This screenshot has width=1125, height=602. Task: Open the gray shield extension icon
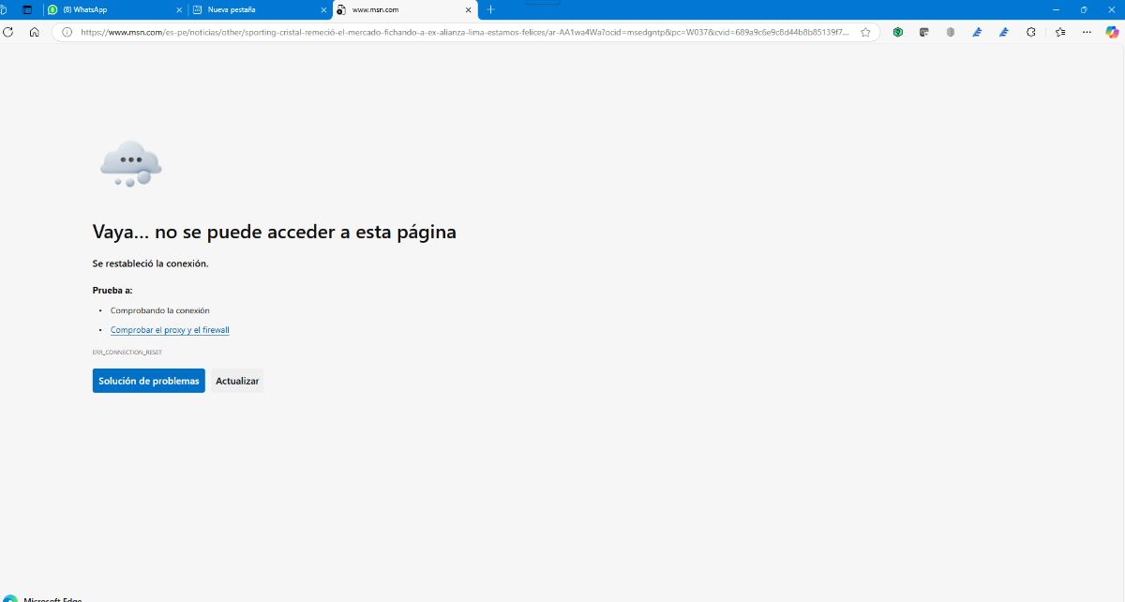(950, 32)
